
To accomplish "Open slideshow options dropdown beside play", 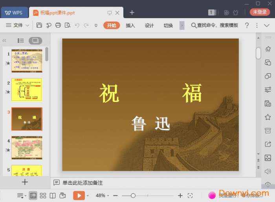I will click(88, 195).
